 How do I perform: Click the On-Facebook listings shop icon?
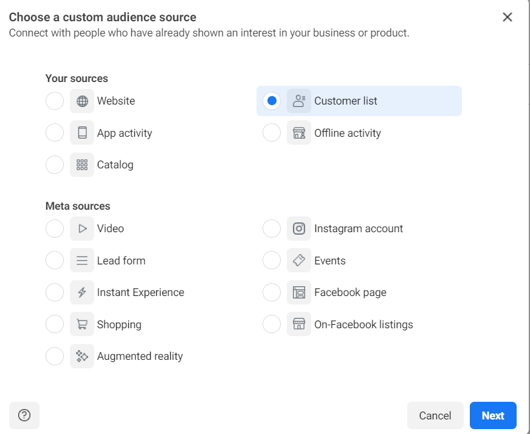click(299, 324)
